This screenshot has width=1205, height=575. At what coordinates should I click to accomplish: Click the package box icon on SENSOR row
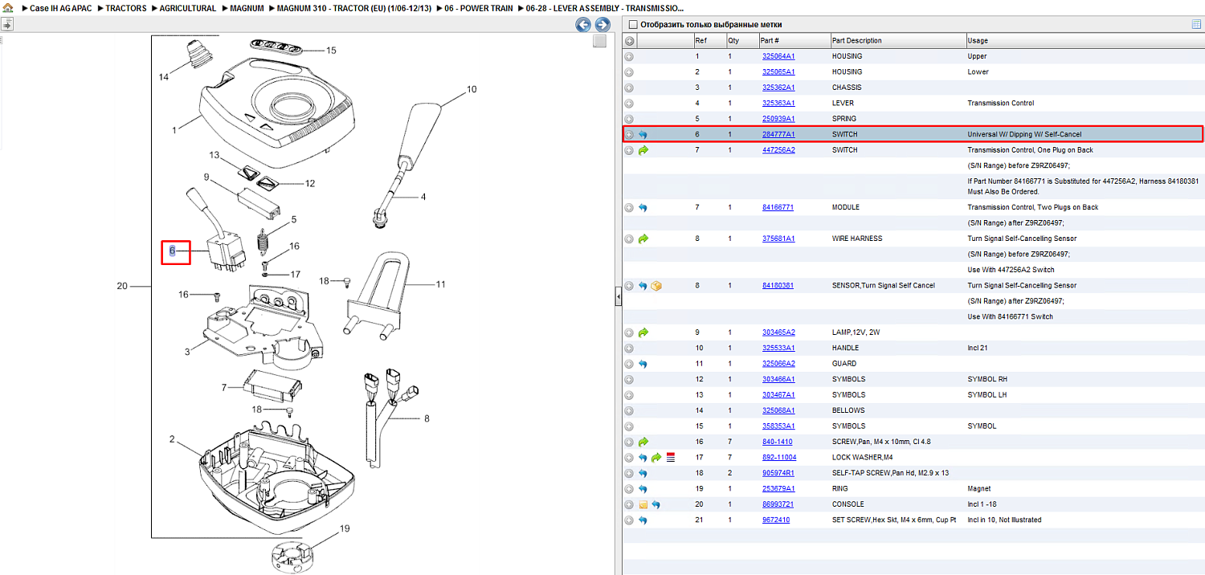[x=656, y=286]
